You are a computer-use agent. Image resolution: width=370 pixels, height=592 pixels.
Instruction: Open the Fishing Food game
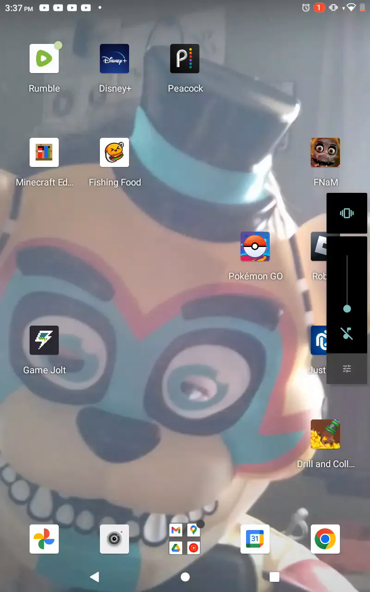pyautogui.click(x=115, y=153)
